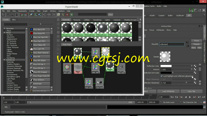Click the rearrange graph icon

click(35, 15)
